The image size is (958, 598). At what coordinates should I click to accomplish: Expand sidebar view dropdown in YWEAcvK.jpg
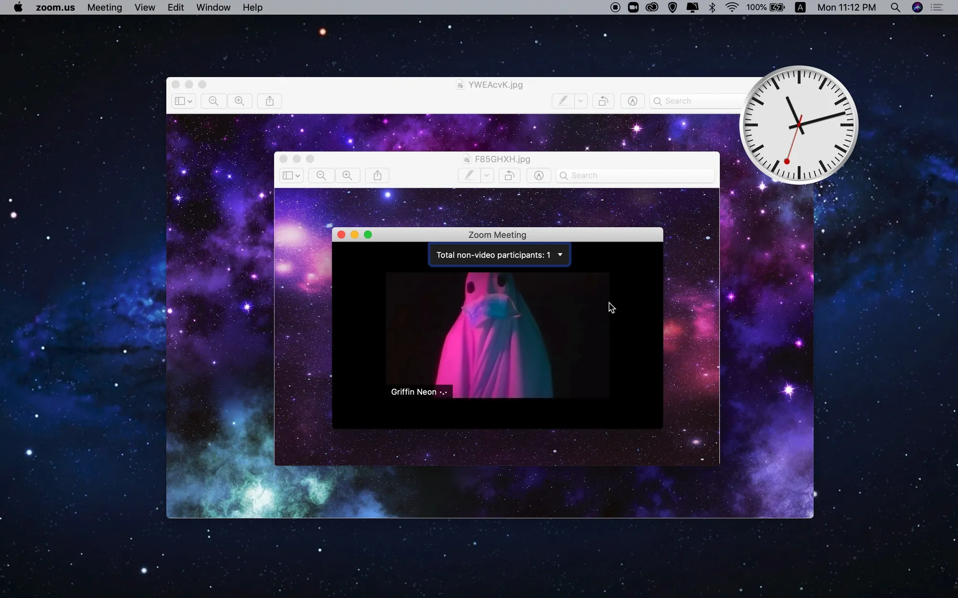183,101
